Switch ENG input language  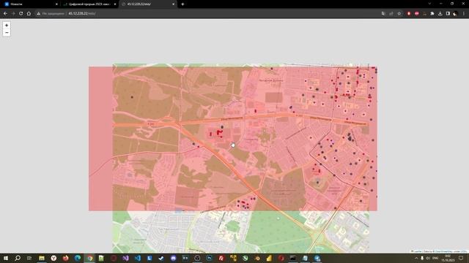pyautogui.click(x=435, y=258)
